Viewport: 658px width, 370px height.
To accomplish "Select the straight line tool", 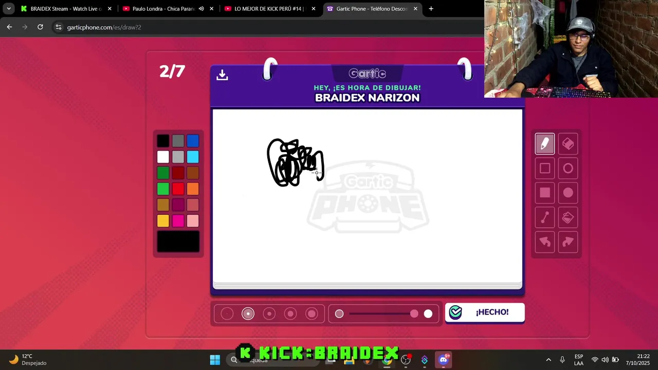I will [545, 217].
